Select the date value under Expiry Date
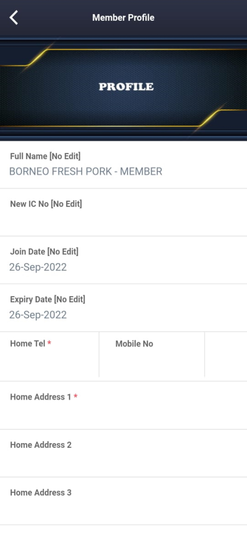This screenshot has height=535, width=247. click(x=38, y=315)
